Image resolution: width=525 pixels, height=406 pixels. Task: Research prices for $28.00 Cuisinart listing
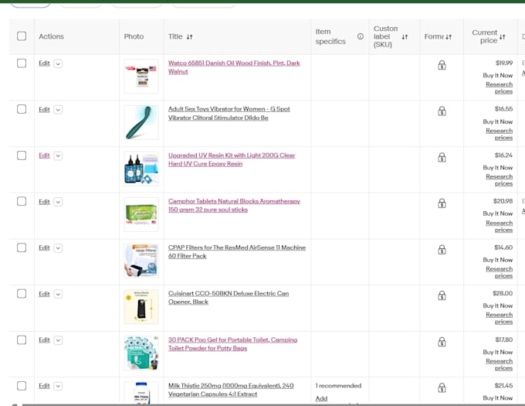[499, 318]
